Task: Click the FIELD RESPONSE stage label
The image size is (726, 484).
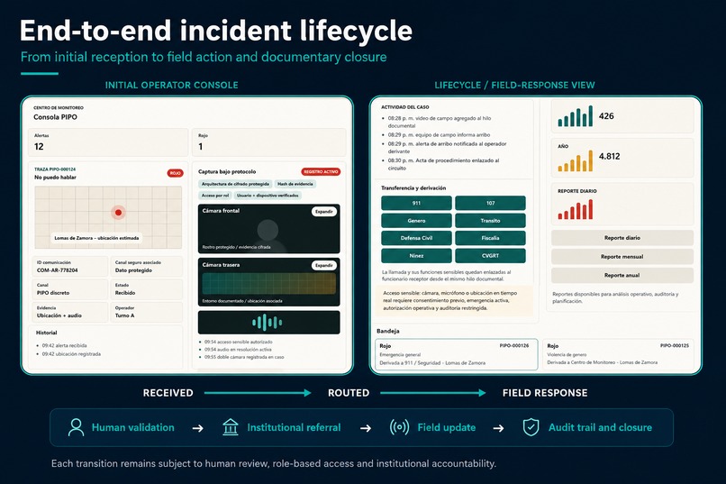Action: point(545,393)
